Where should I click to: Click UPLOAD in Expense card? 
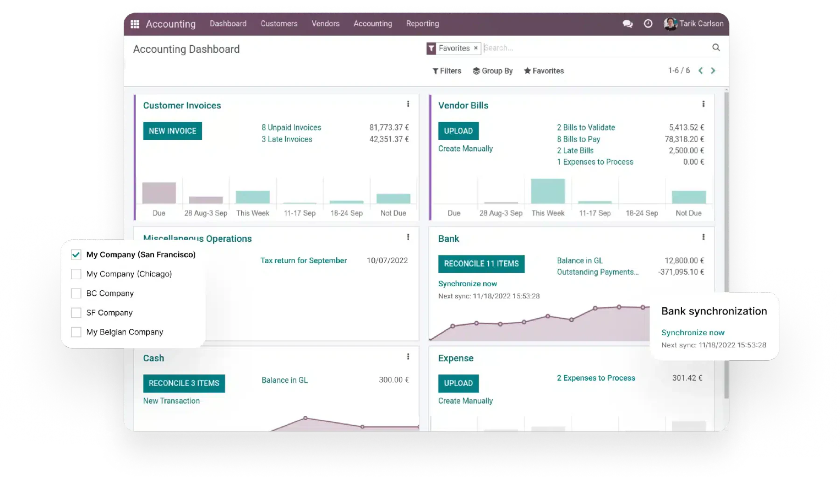tap(458, 383)
